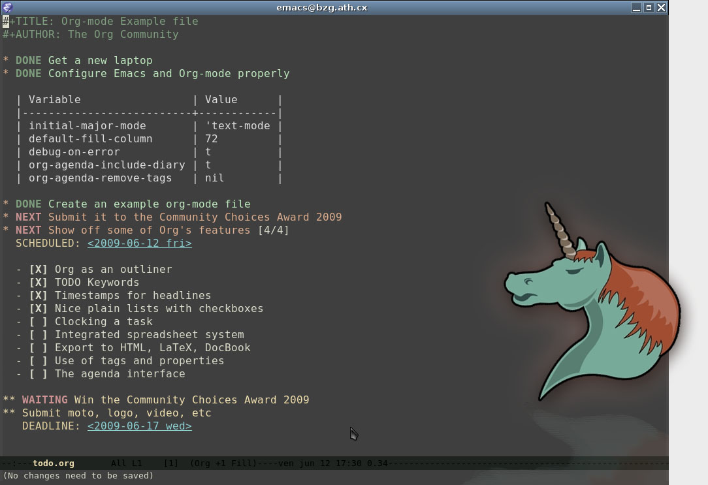708x485 pixels.
Task: Toggle the 'TODO Keywords' checkbox
Action: 39,283
